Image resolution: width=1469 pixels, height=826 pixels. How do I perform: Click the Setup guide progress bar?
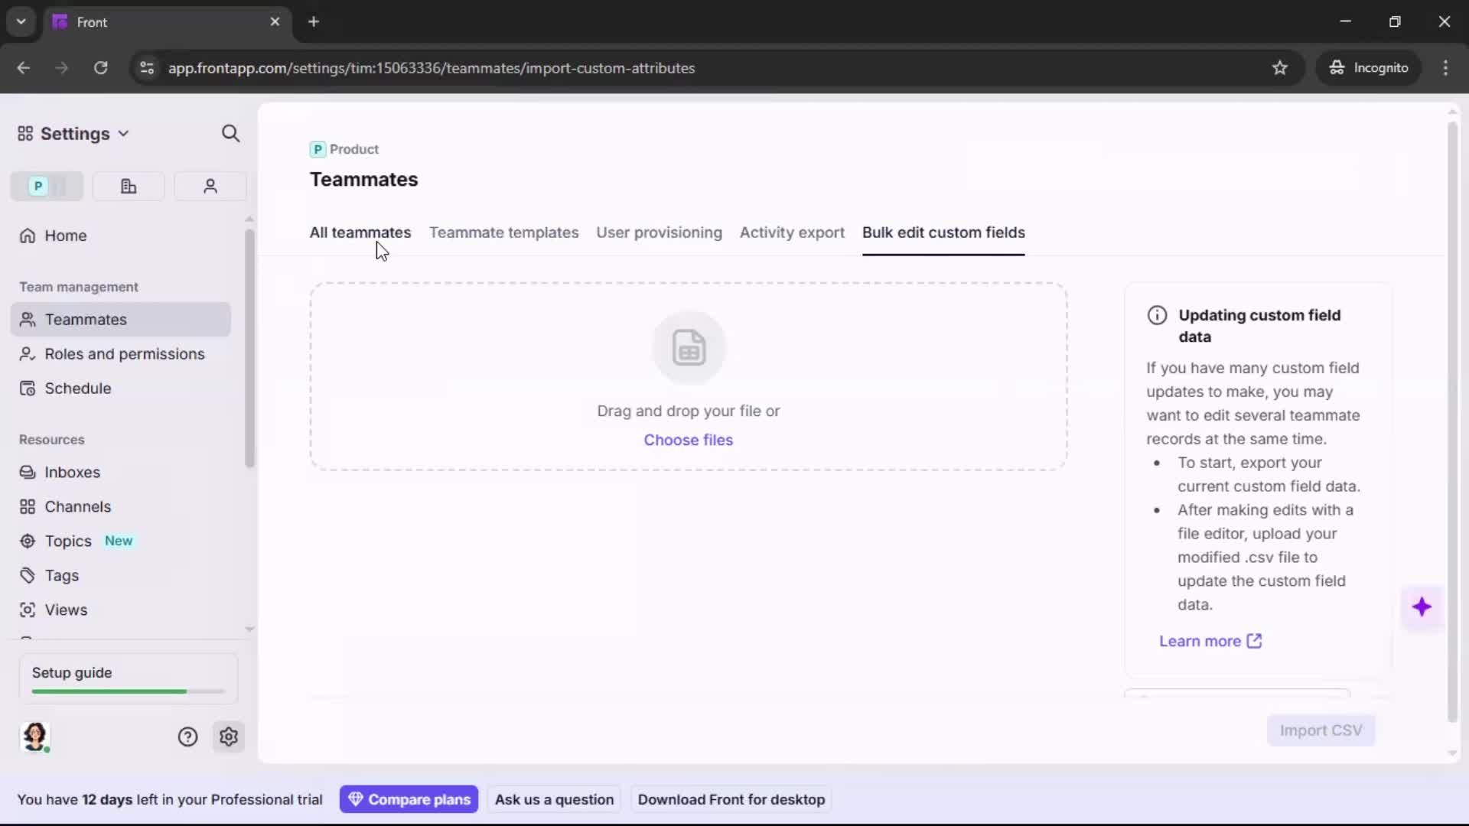click(x=126, y=691)
